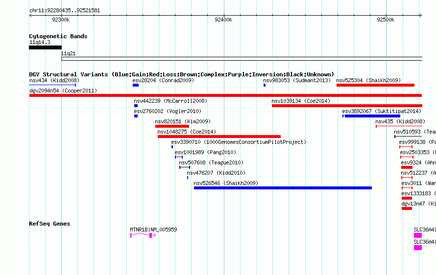
Task: Click the 92400k ruler label
Action: [x=223, y=20]
